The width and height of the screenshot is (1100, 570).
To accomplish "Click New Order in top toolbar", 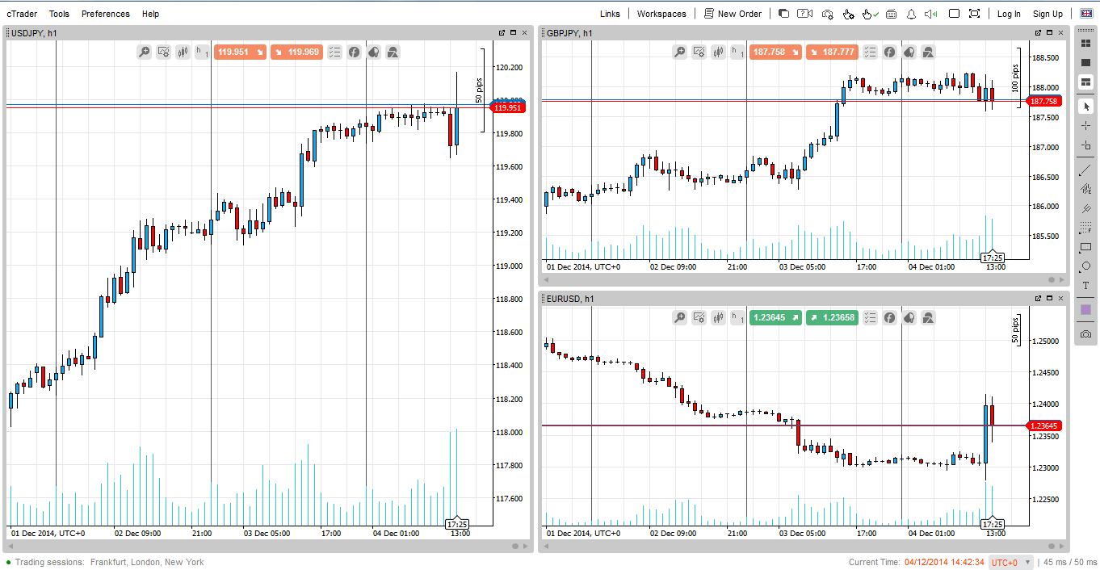I will (733, 14).
